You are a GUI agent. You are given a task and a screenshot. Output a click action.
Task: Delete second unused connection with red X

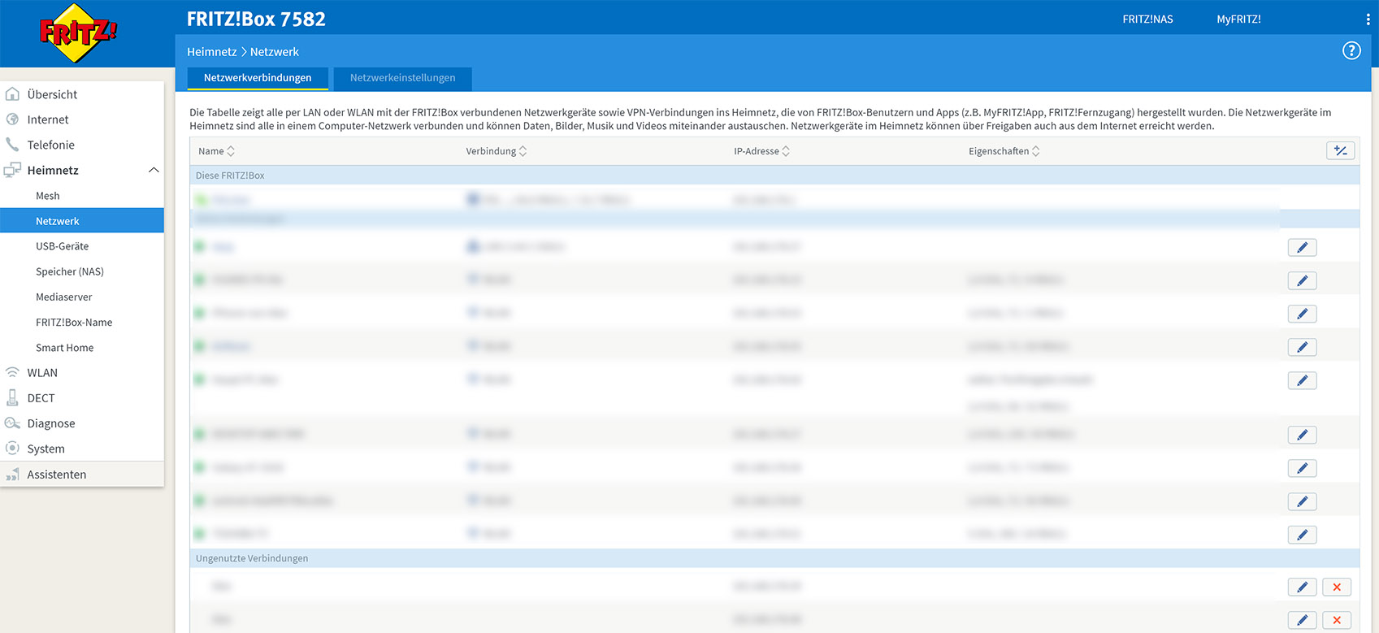click(1337, 620)
